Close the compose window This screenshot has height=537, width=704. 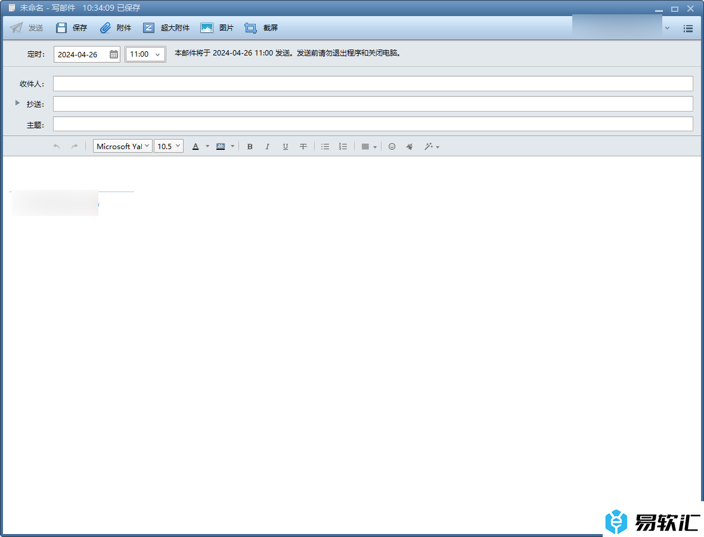pos(690,8)
